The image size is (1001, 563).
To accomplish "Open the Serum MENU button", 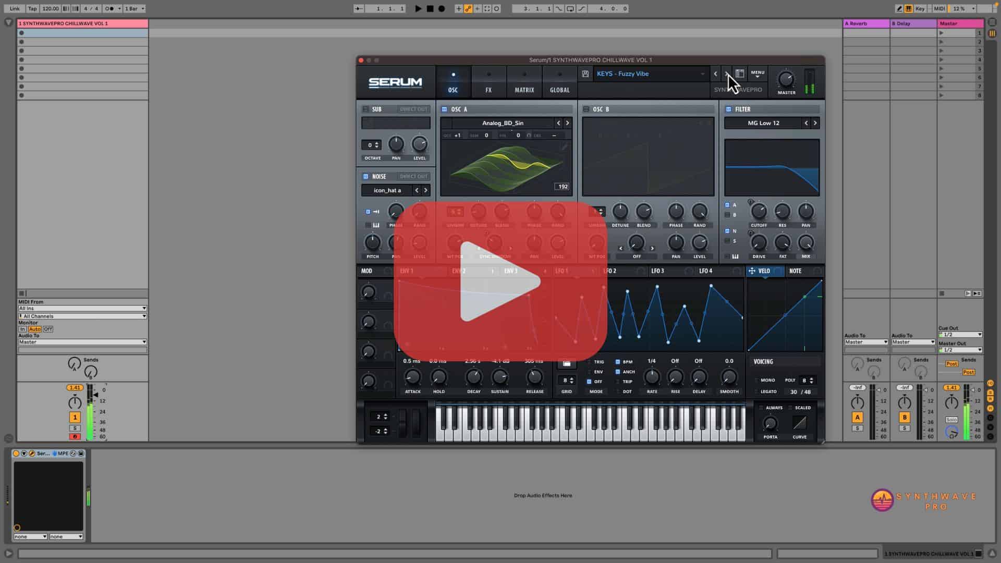I will 758,74.
